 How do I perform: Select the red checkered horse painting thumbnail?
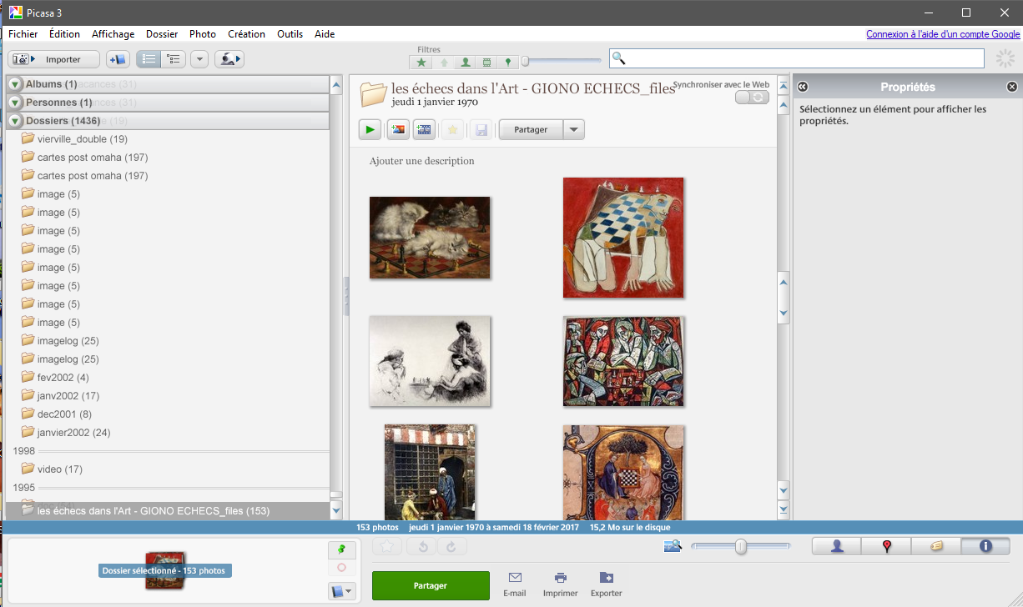pos(623,238)
